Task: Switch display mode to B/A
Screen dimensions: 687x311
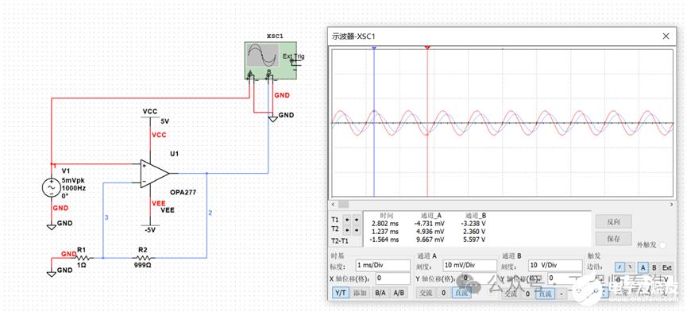Action: tap(380, 293)
